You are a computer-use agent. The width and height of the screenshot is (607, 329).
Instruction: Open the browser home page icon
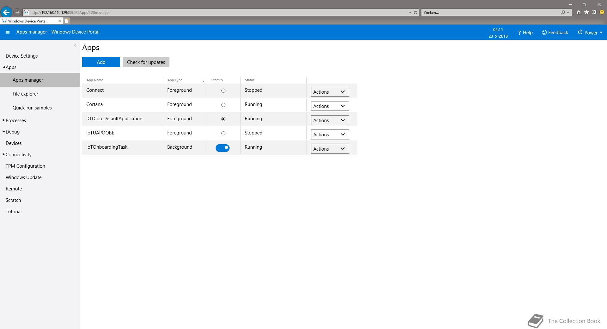coord(579,12)
